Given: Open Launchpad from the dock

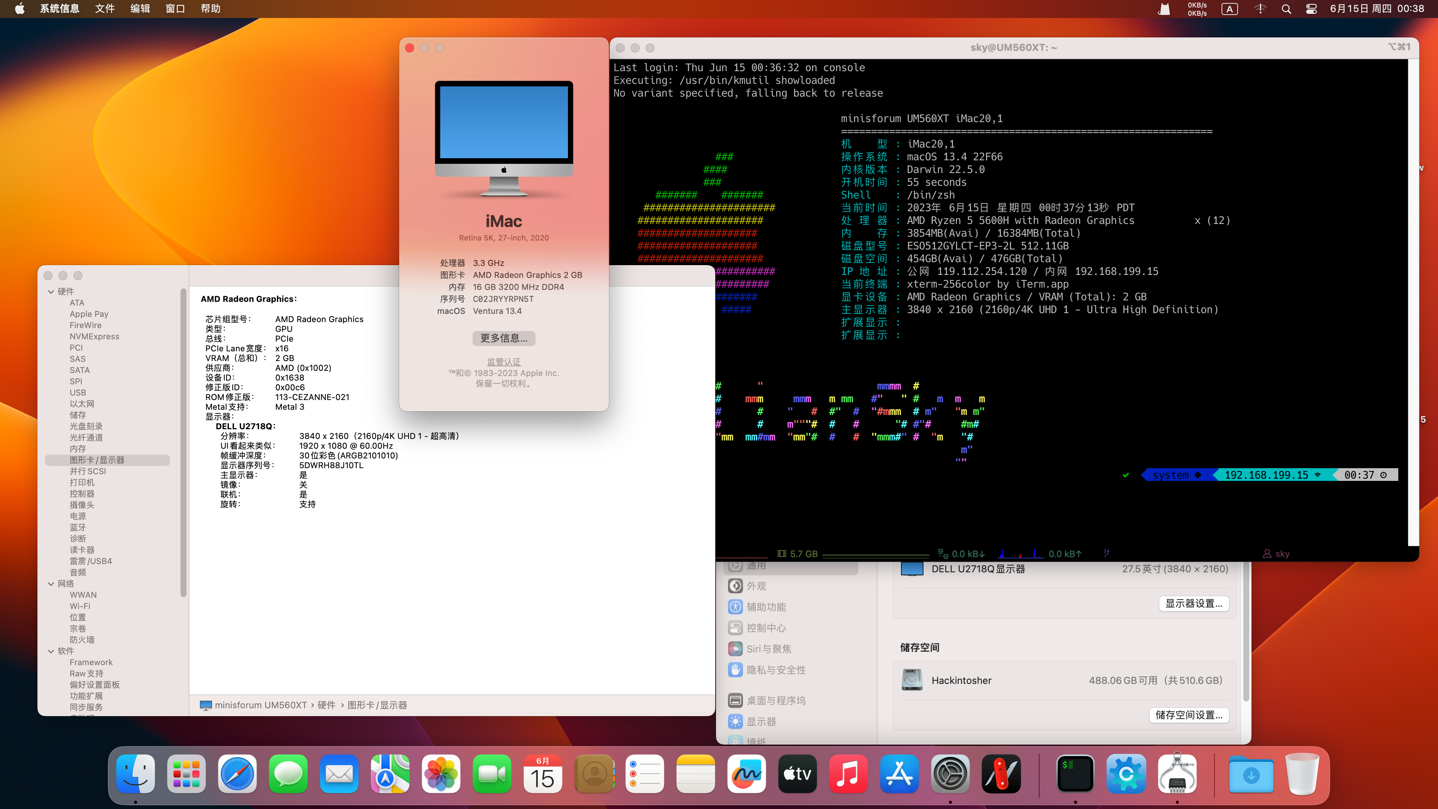Looking at the screenshot, I should click(186, 774).
